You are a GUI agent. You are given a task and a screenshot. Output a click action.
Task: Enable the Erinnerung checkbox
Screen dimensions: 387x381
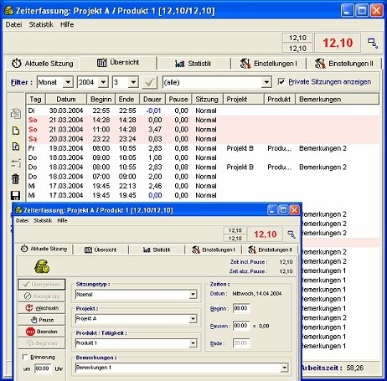click(25, 357)
